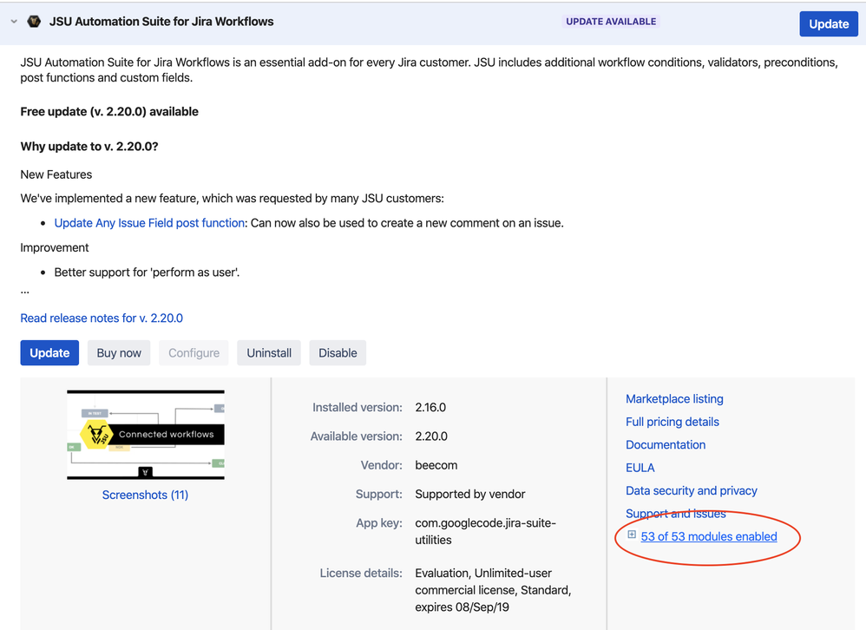866x630 pixels.
Task: Open the Marketplace listing link
Action: (x=674, y=398)
